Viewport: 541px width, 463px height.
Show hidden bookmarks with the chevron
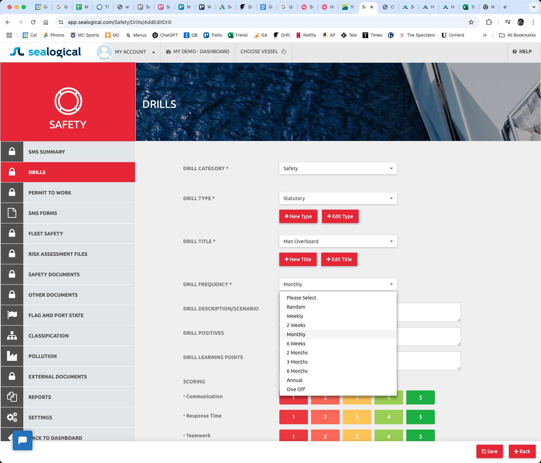click(x=485, y=35)
